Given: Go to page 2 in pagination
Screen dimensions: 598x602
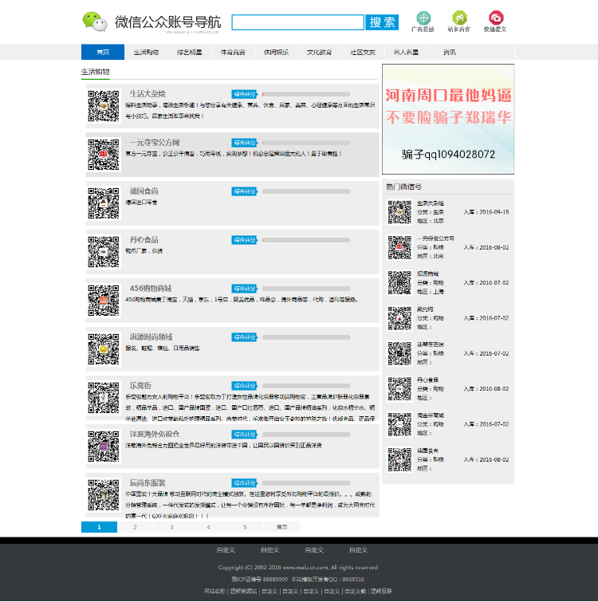Looking at the screenshot, I should click(135, 527).
